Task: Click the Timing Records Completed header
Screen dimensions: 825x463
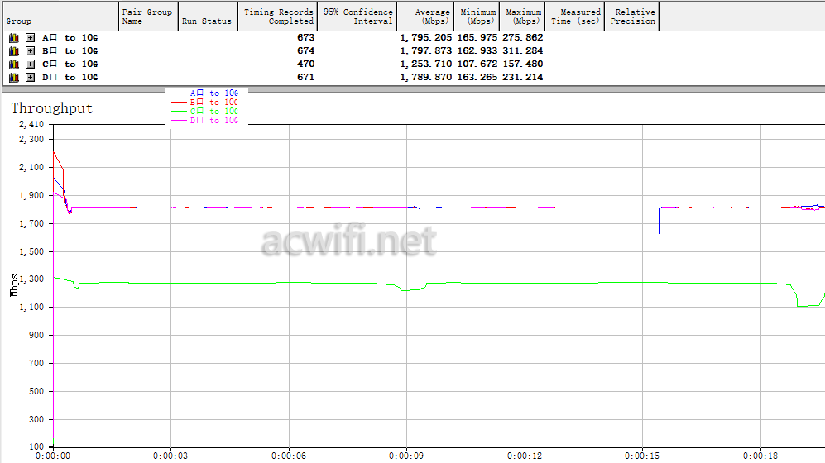Action: click(x=277, y=17)
